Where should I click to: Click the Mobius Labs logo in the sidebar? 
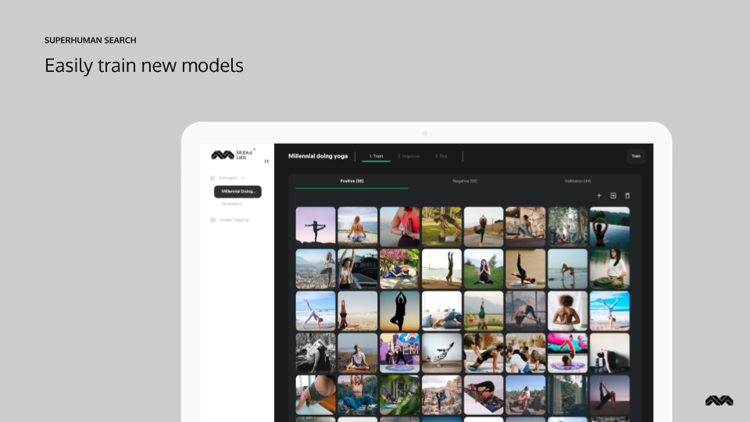[x=233, y=155]
